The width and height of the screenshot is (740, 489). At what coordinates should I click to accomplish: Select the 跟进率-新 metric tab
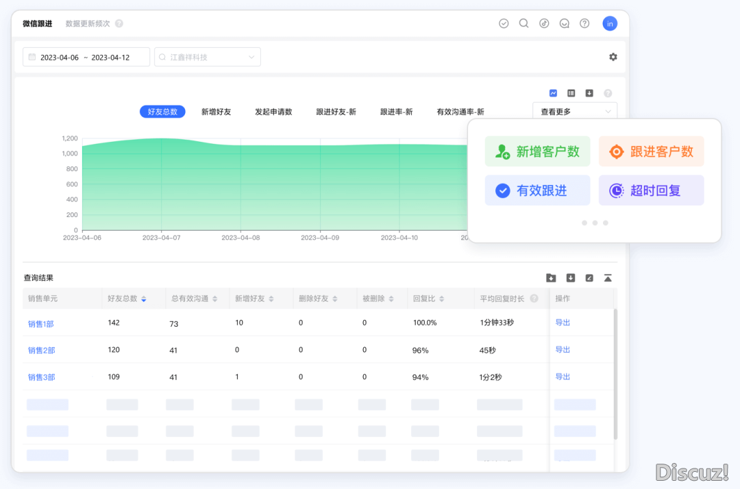397,112
